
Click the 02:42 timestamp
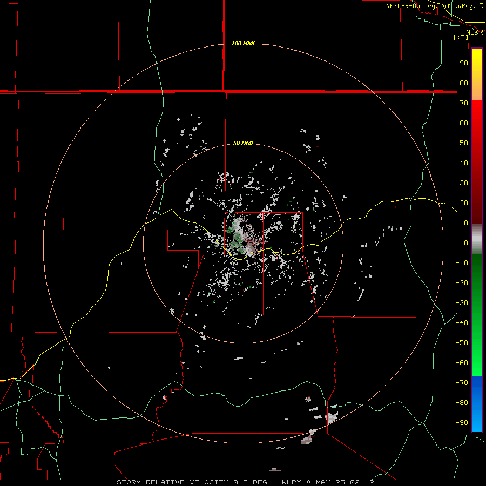point(362,482)
